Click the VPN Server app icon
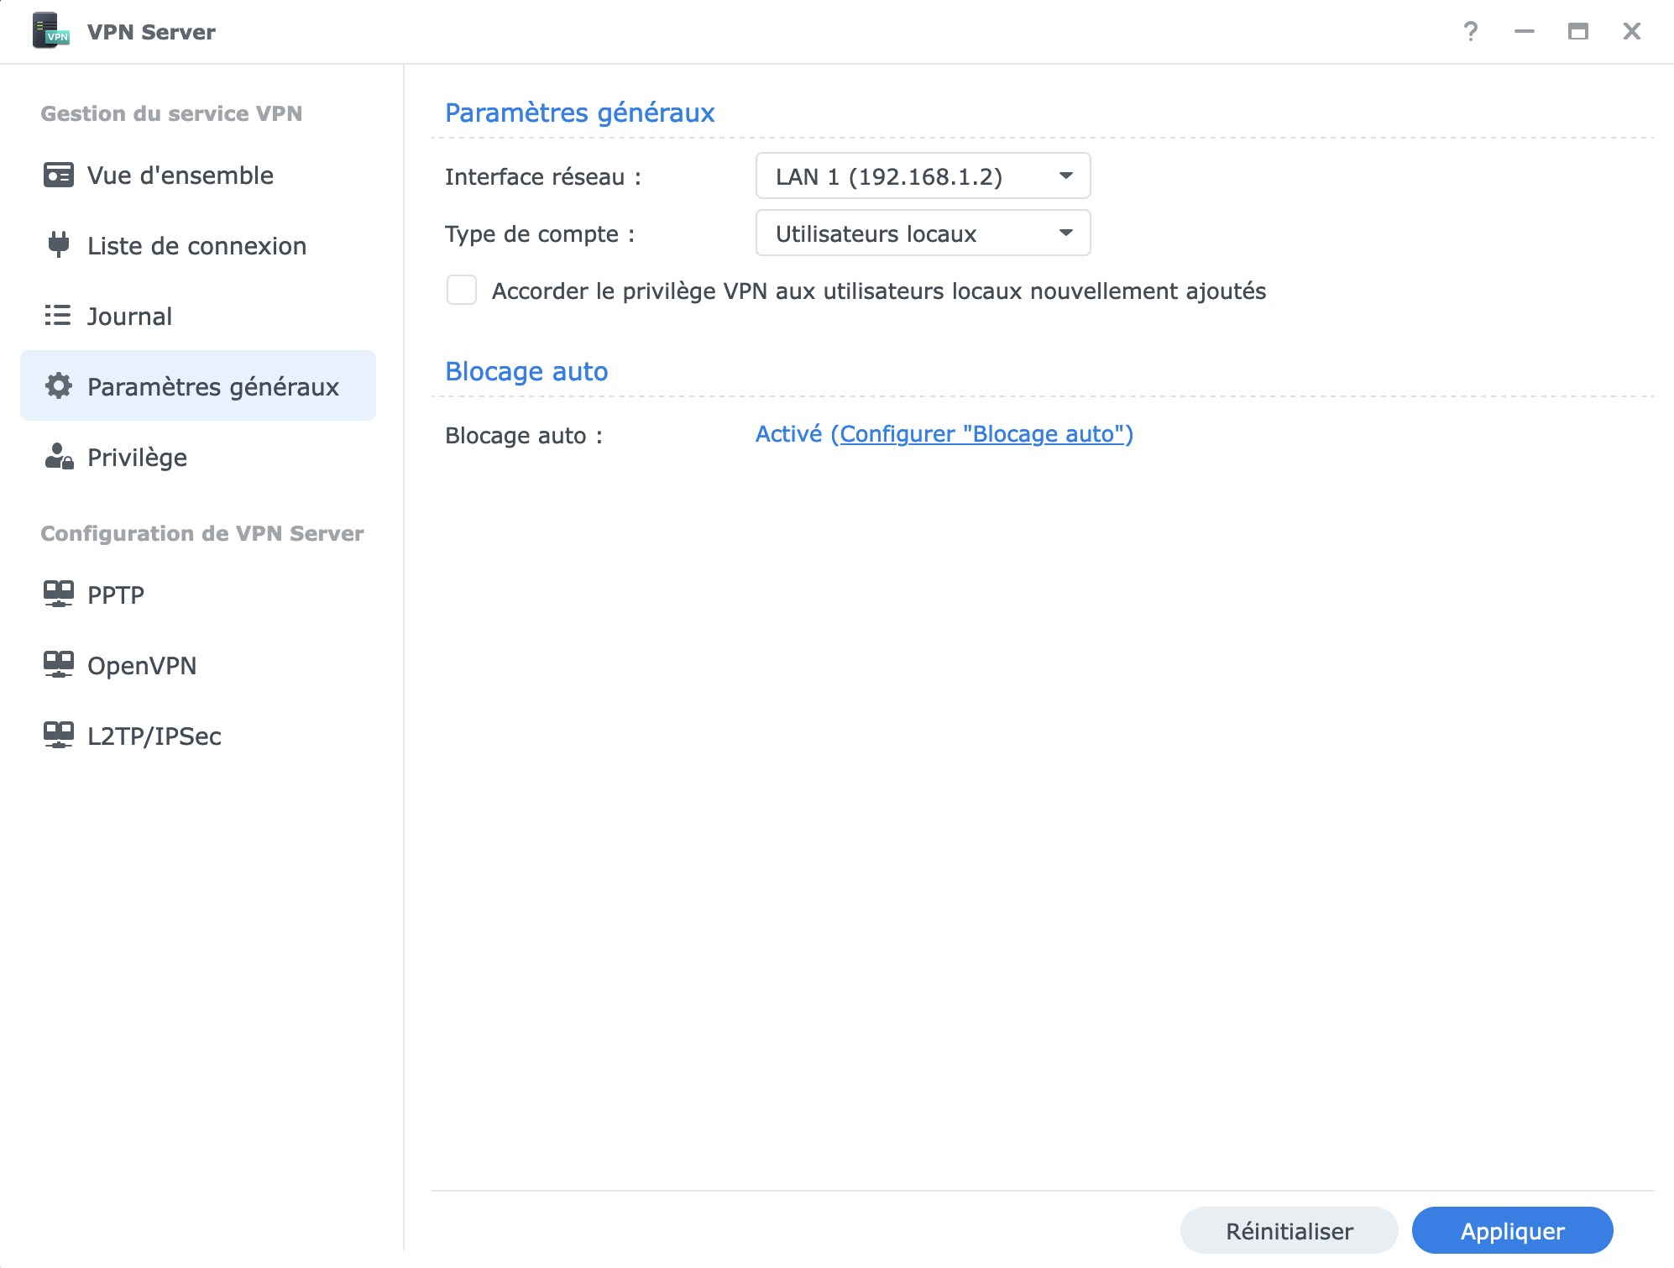This screenshot has width=1674, height=1268. pyautogui.click(x=50, y=31)
